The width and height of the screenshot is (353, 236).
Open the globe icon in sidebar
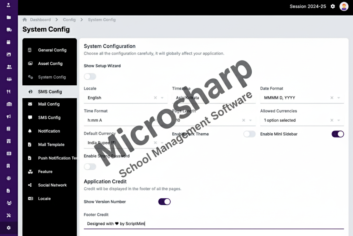[x=9, y=178]
